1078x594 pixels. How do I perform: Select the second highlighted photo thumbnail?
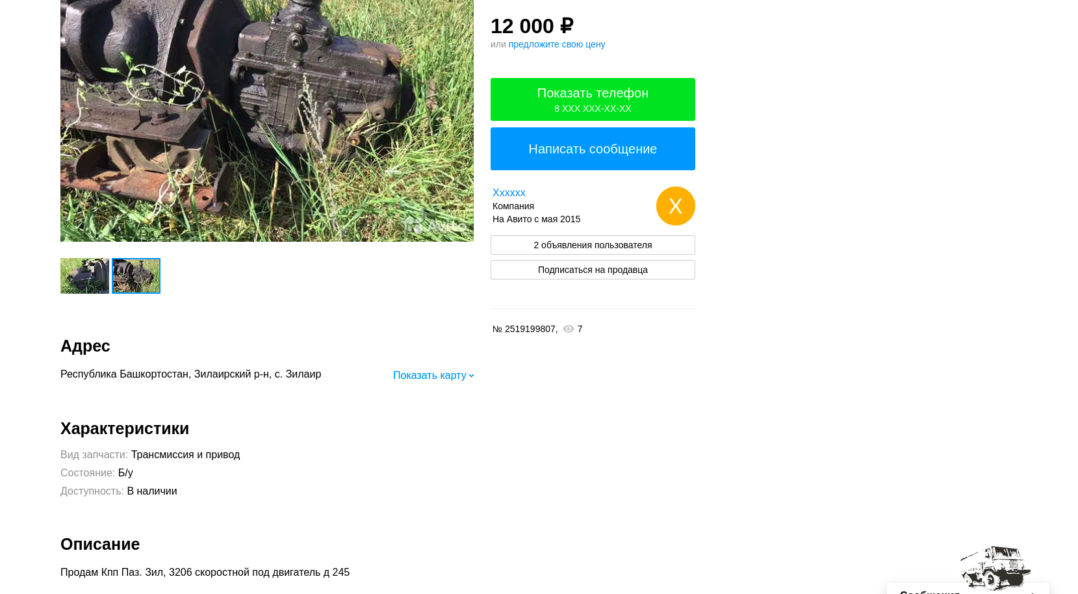[136, 276]
